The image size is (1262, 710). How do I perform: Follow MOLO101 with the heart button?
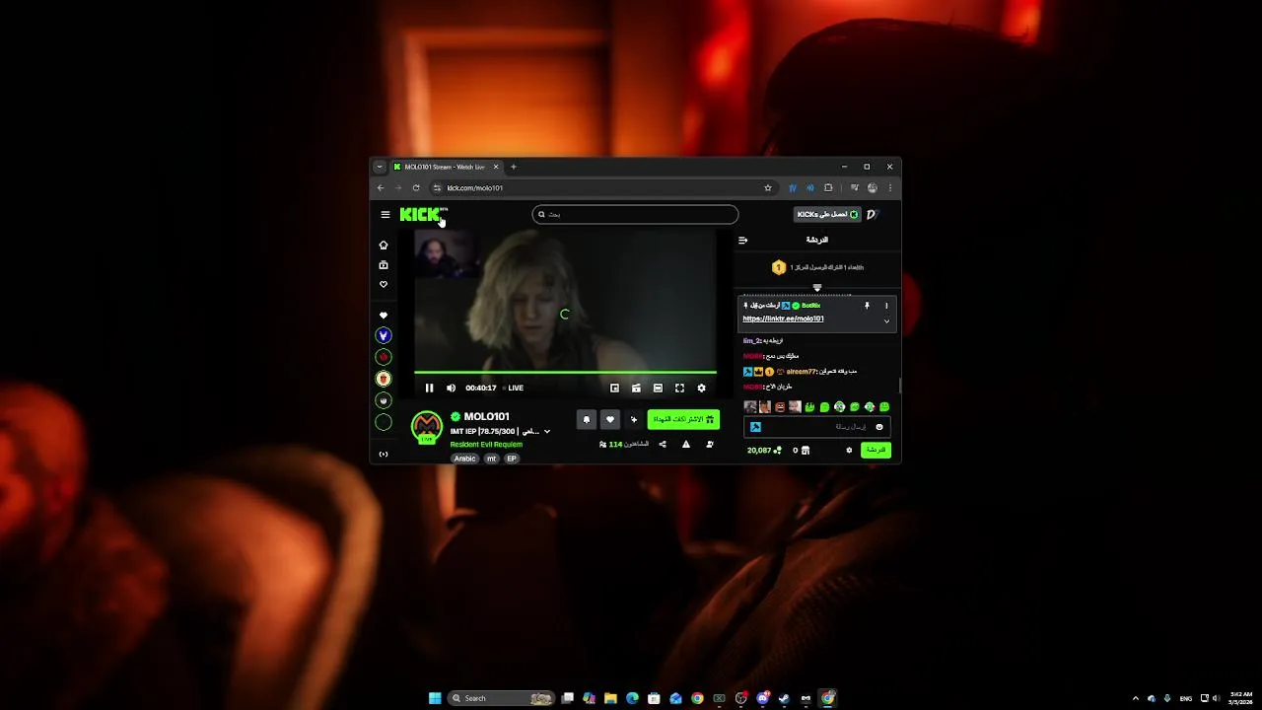click(609, 419)
